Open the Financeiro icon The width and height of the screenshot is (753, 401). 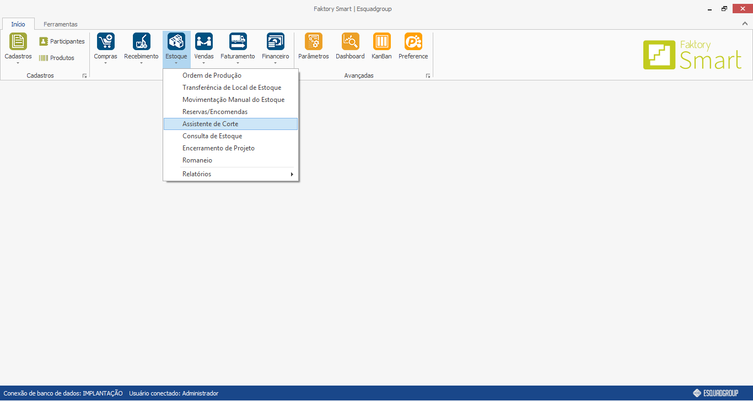tap(275, 42)
